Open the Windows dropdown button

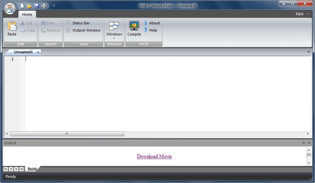114,30
